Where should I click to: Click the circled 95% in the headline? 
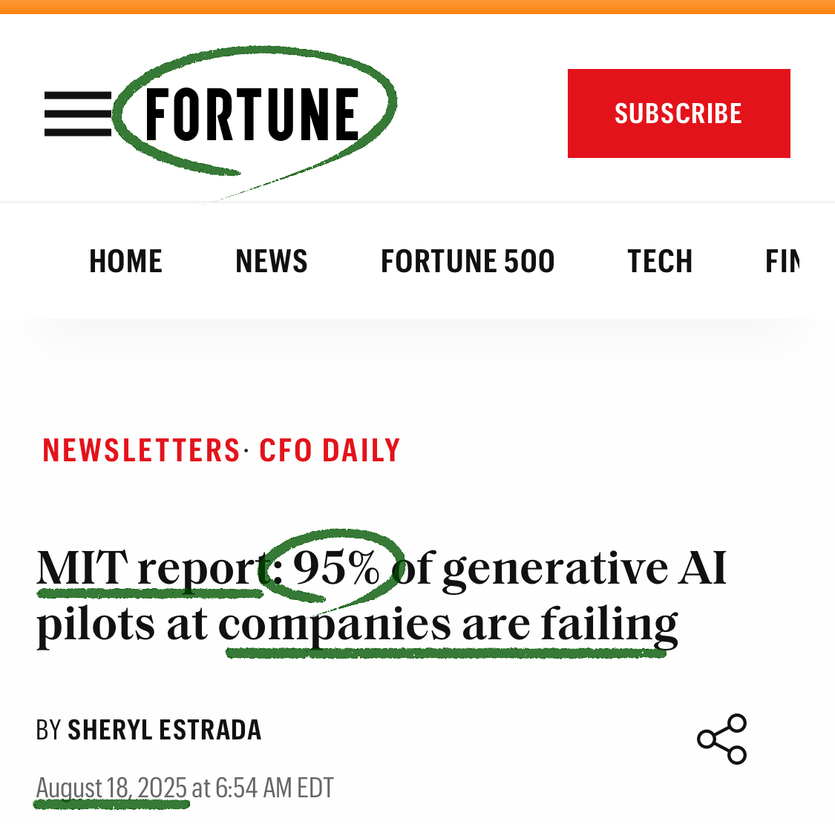(x=335, y=568)
